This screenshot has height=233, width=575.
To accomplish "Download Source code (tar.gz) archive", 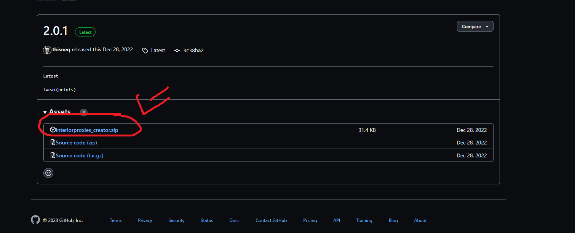I will (79, 155).
